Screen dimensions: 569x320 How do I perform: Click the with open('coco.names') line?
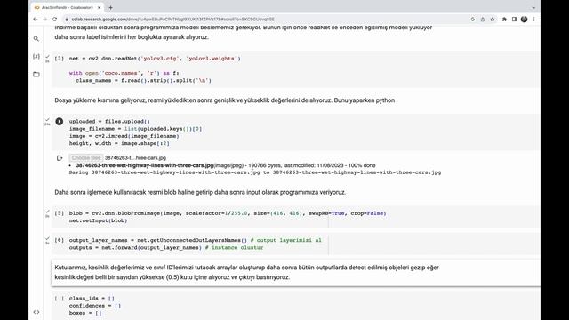(x=124, y=73)
